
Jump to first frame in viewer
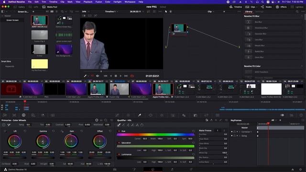(x=105, y=76)
